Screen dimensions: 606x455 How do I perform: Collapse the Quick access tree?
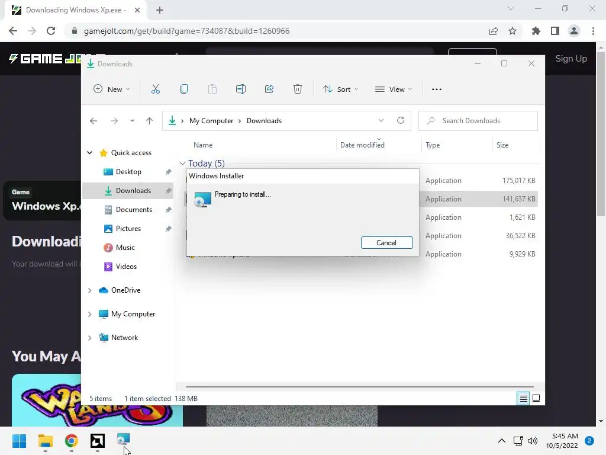(x=90, y=153)
